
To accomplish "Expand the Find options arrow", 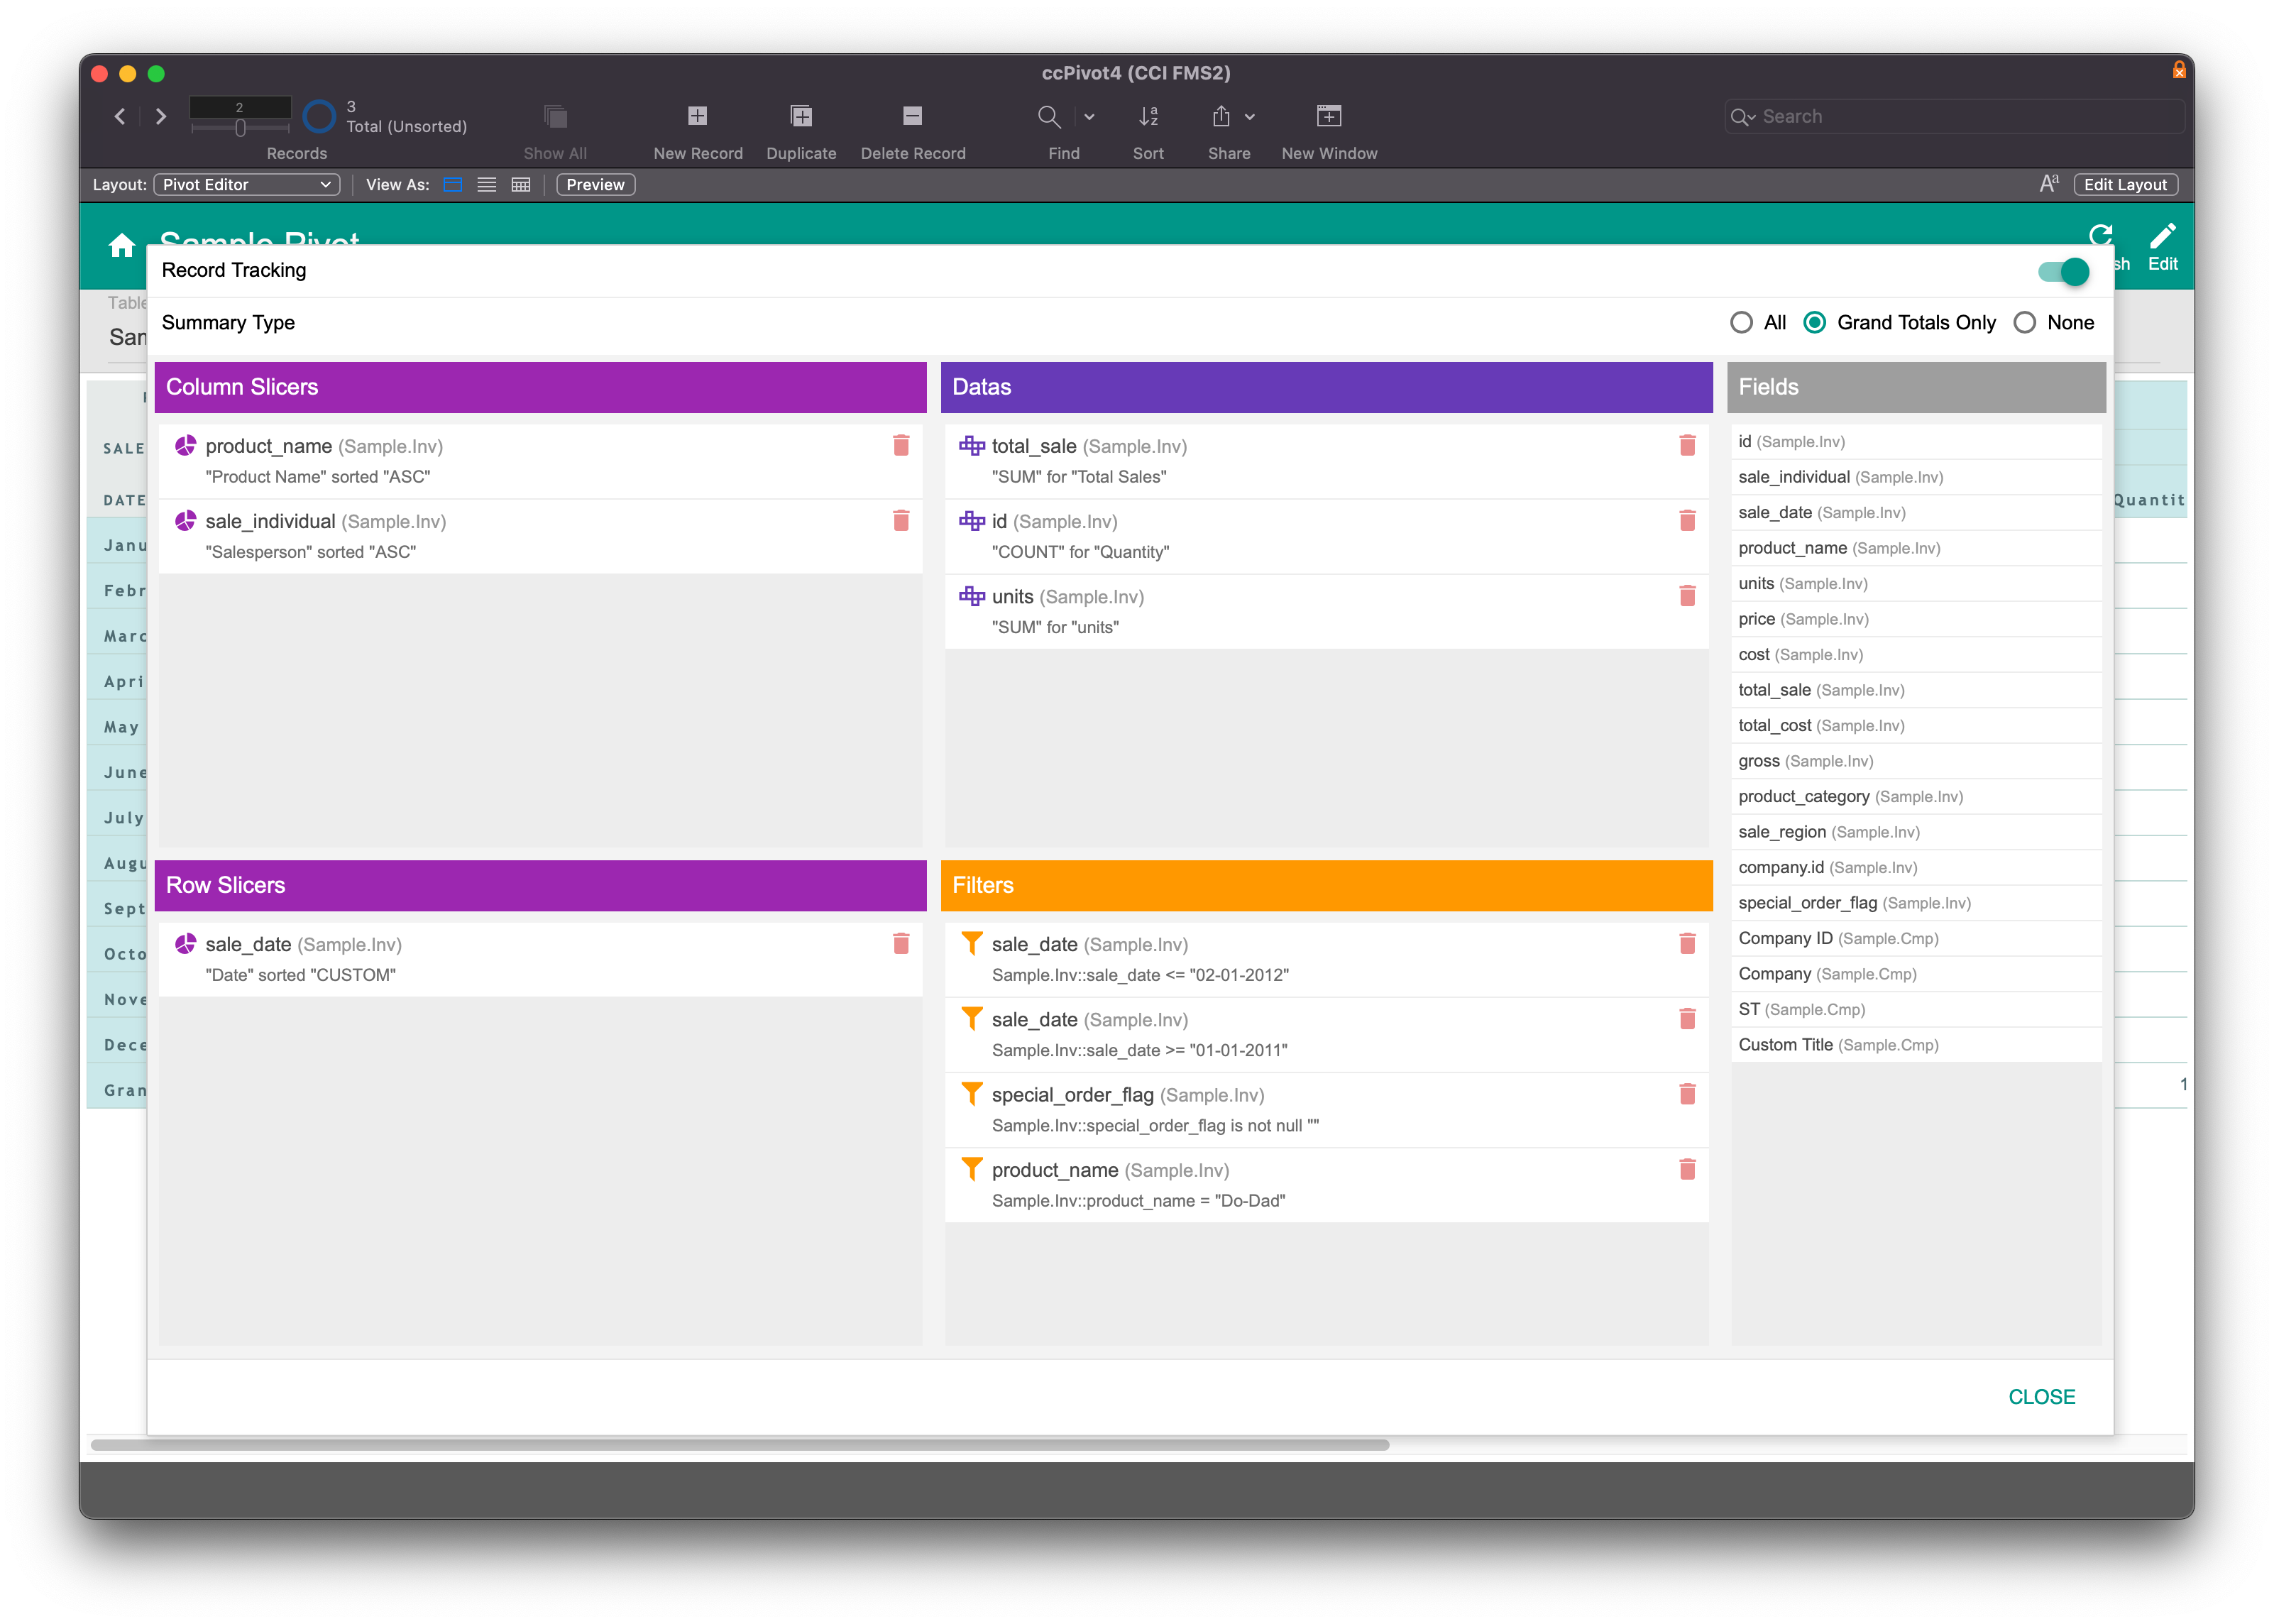I will tap(1089, 117).
